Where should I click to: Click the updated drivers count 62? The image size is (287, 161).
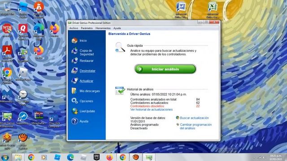tap(198, 103)
